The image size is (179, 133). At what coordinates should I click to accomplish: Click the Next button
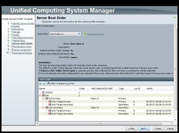(144, 129)
